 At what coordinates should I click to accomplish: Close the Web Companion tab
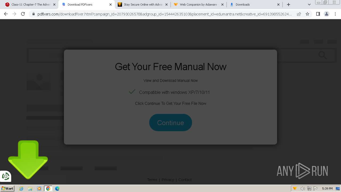pos(222,5)
